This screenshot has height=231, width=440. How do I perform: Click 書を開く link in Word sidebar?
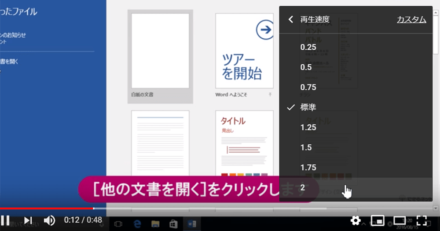click(x=9, y=62)
